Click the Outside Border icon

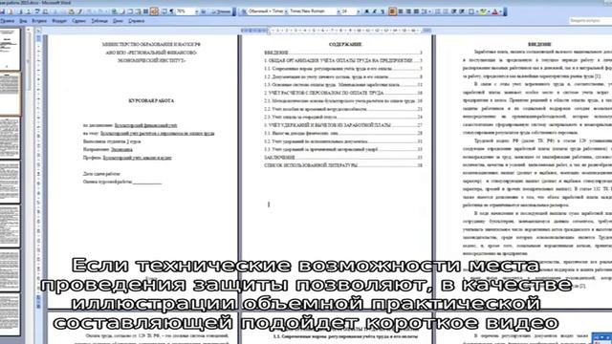point(471,11)
